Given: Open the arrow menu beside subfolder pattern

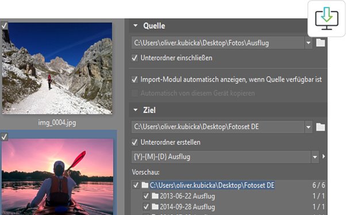Looking at the screenshot, I should 324,157.
